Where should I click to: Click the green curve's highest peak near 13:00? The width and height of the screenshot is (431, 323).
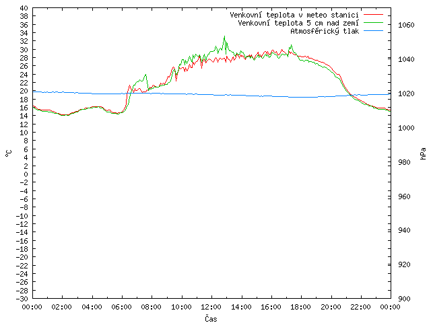tap(224, 36)
